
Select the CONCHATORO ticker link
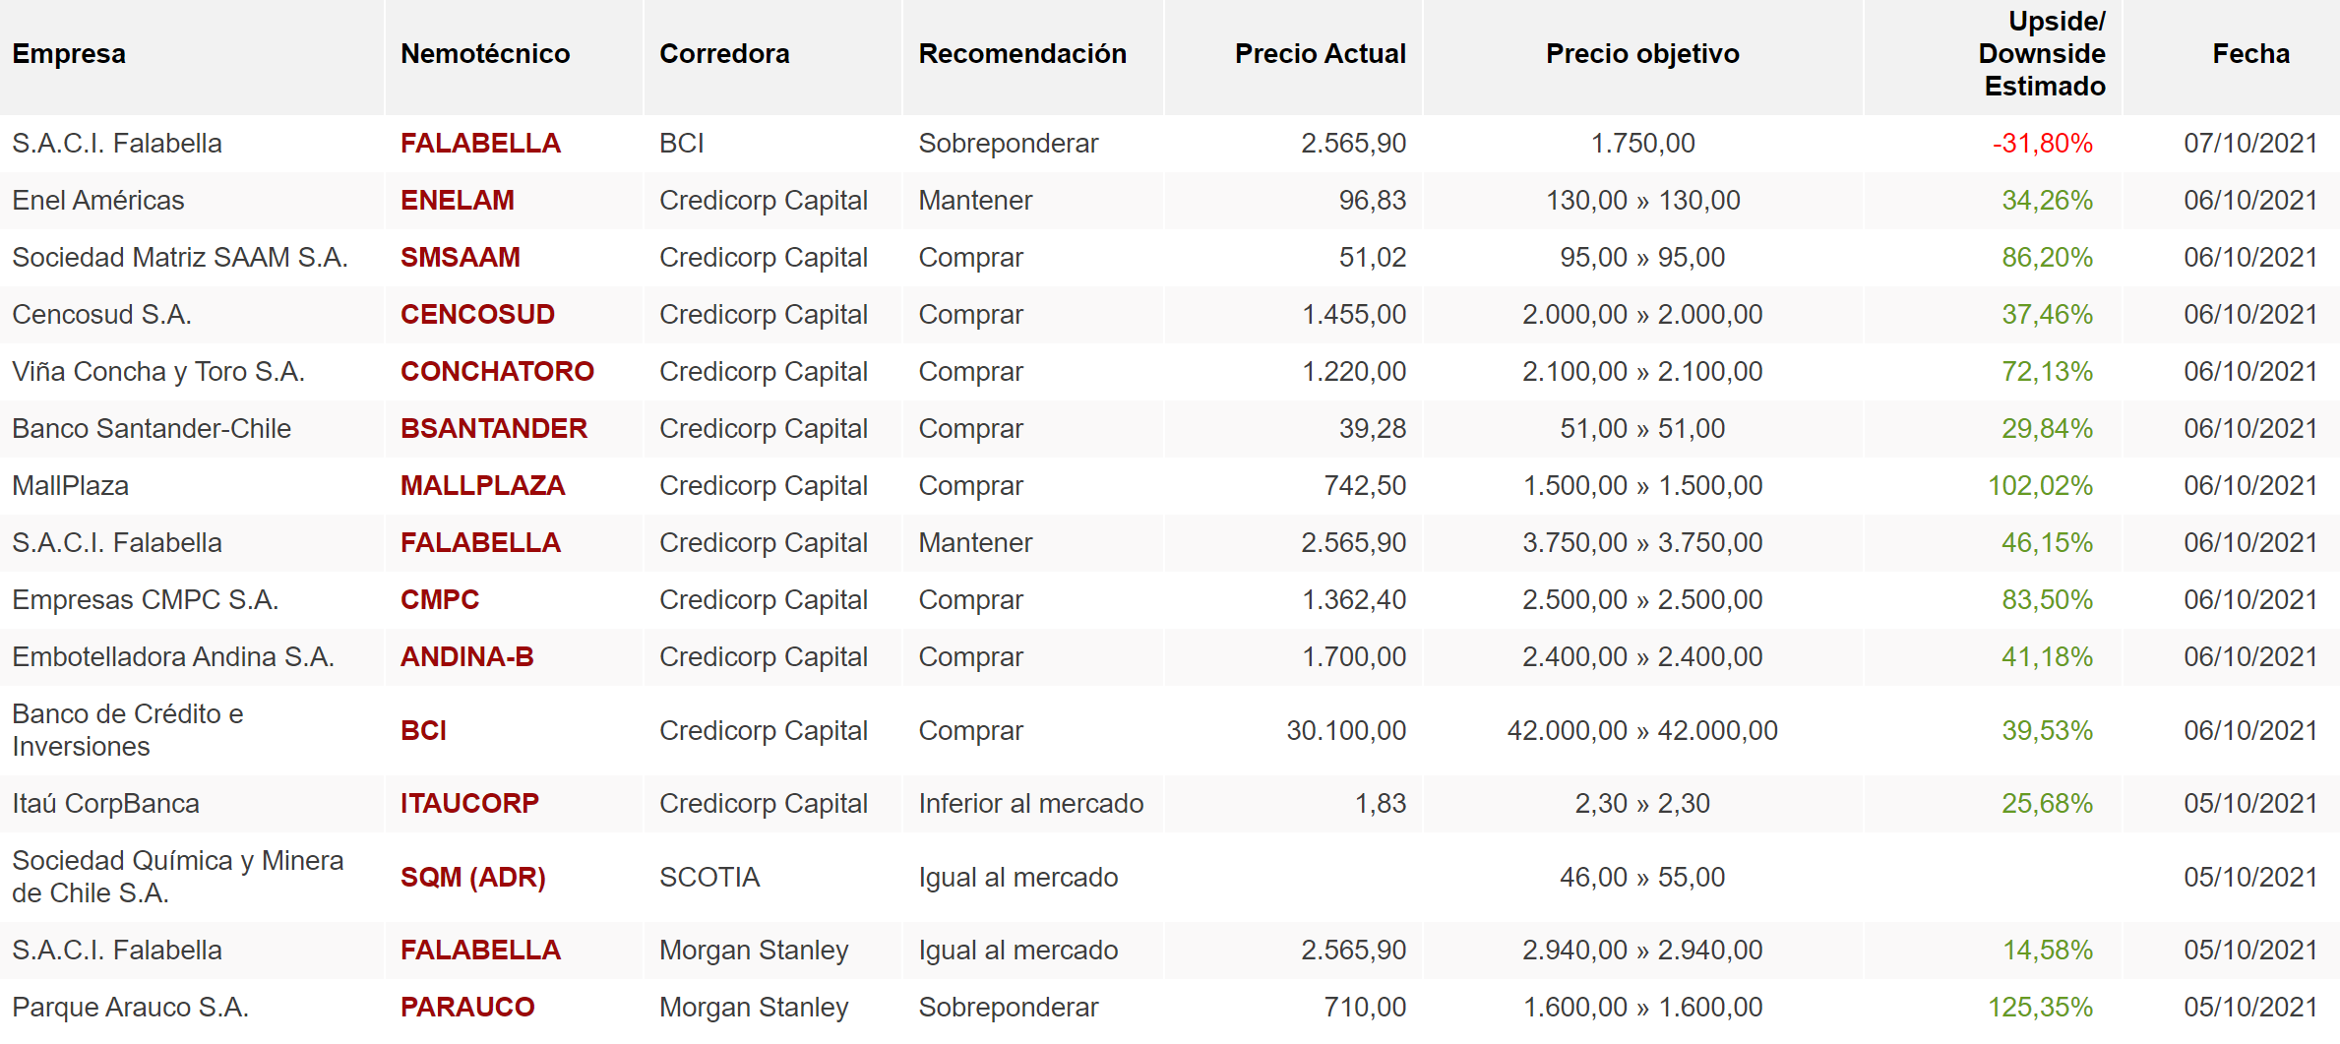497,372
